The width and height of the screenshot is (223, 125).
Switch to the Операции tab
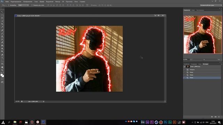click(194, 64)
